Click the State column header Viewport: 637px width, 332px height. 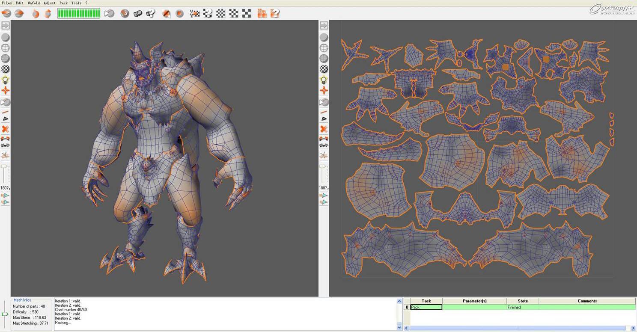[523, 301]
